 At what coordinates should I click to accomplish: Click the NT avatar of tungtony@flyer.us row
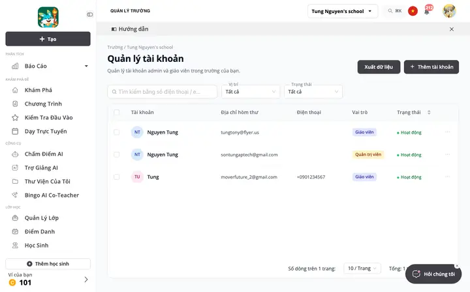click(137, 132)
